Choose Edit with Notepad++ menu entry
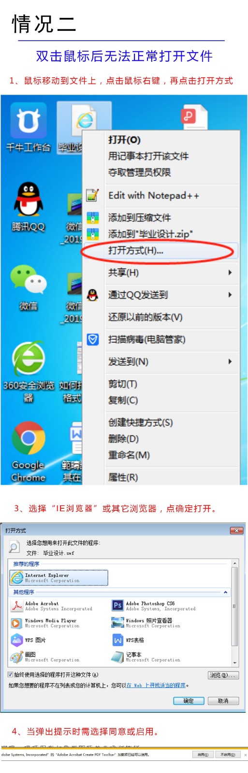248x773 pixels. tap(153, 195)
